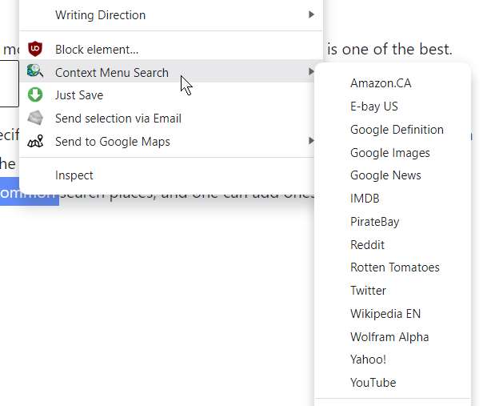
Task: Select Block element... menu entry
Action: [97, 50]
